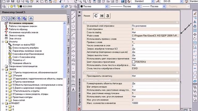Collapse the Параметры отрисовки section
The width and height of the screenshot is (198, 111).
point(177,23)
